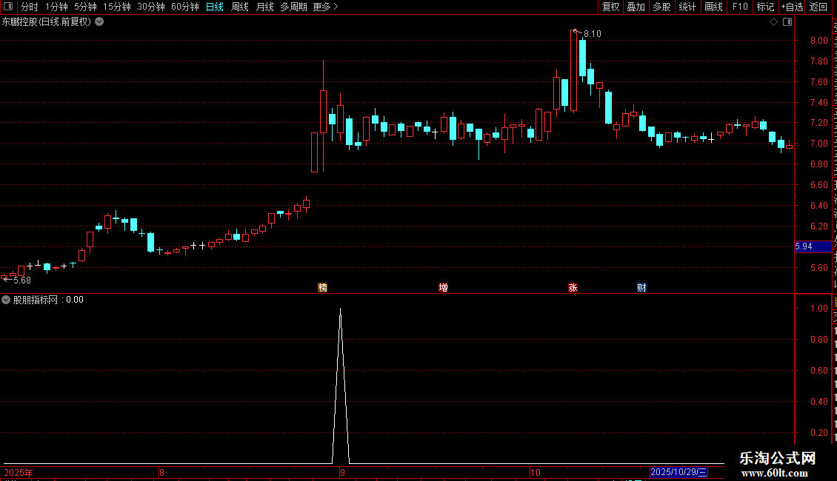This screenshot has height=481, width=837.
Task: Click the 复权 adjustment button
Action: tap(610, 7)
